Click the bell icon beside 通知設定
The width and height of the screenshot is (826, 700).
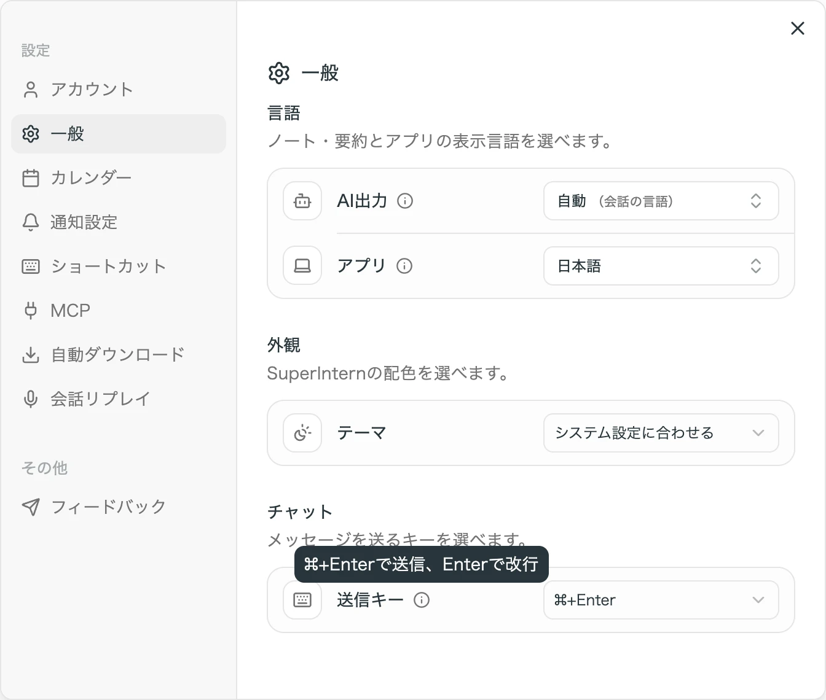click(31, 222)
